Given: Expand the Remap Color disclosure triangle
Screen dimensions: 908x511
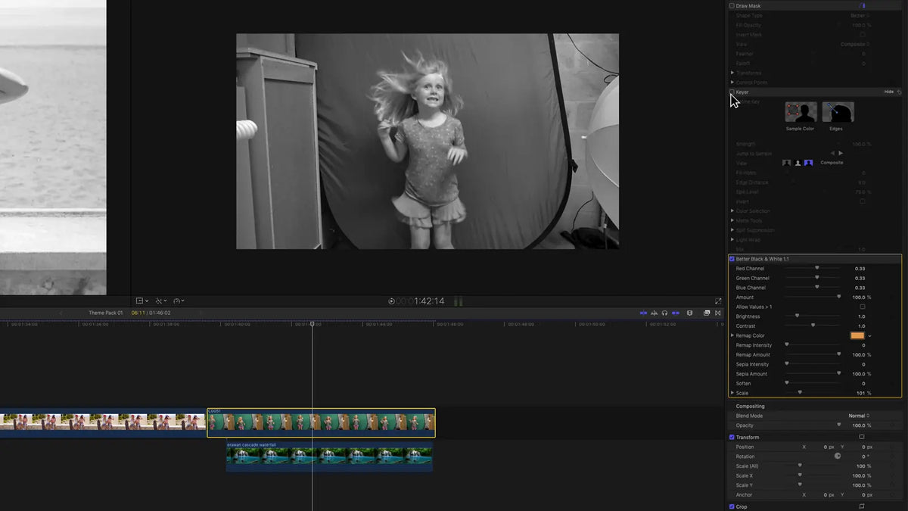Looking at the screenshot, I should tap(732, 335).
